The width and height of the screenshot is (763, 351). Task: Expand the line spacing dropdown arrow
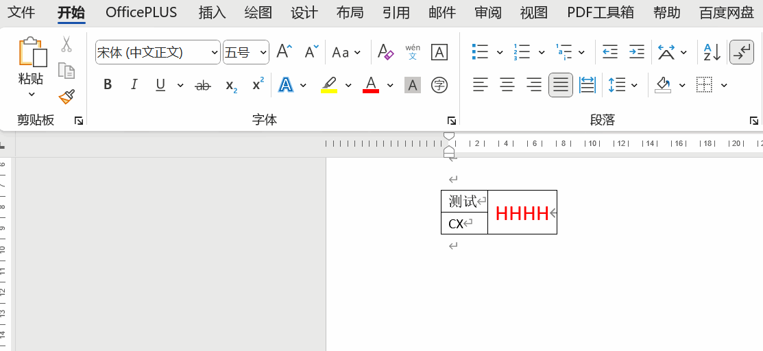[x=634, y=85]
